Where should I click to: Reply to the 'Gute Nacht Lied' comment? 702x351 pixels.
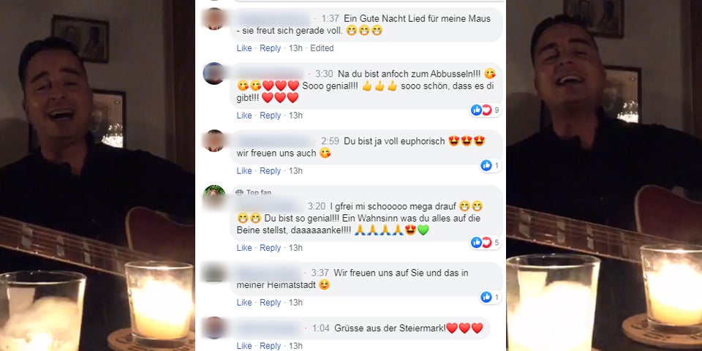pyautogui.click(x=270, y=48)
